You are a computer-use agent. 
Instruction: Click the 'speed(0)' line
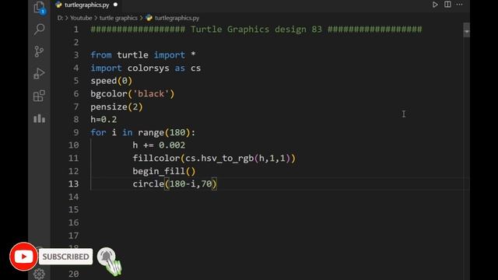coord(111,81)
